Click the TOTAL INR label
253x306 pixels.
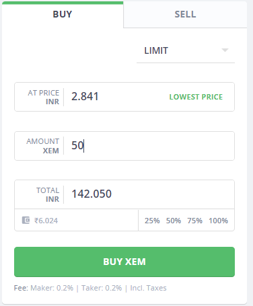[48, 194]
